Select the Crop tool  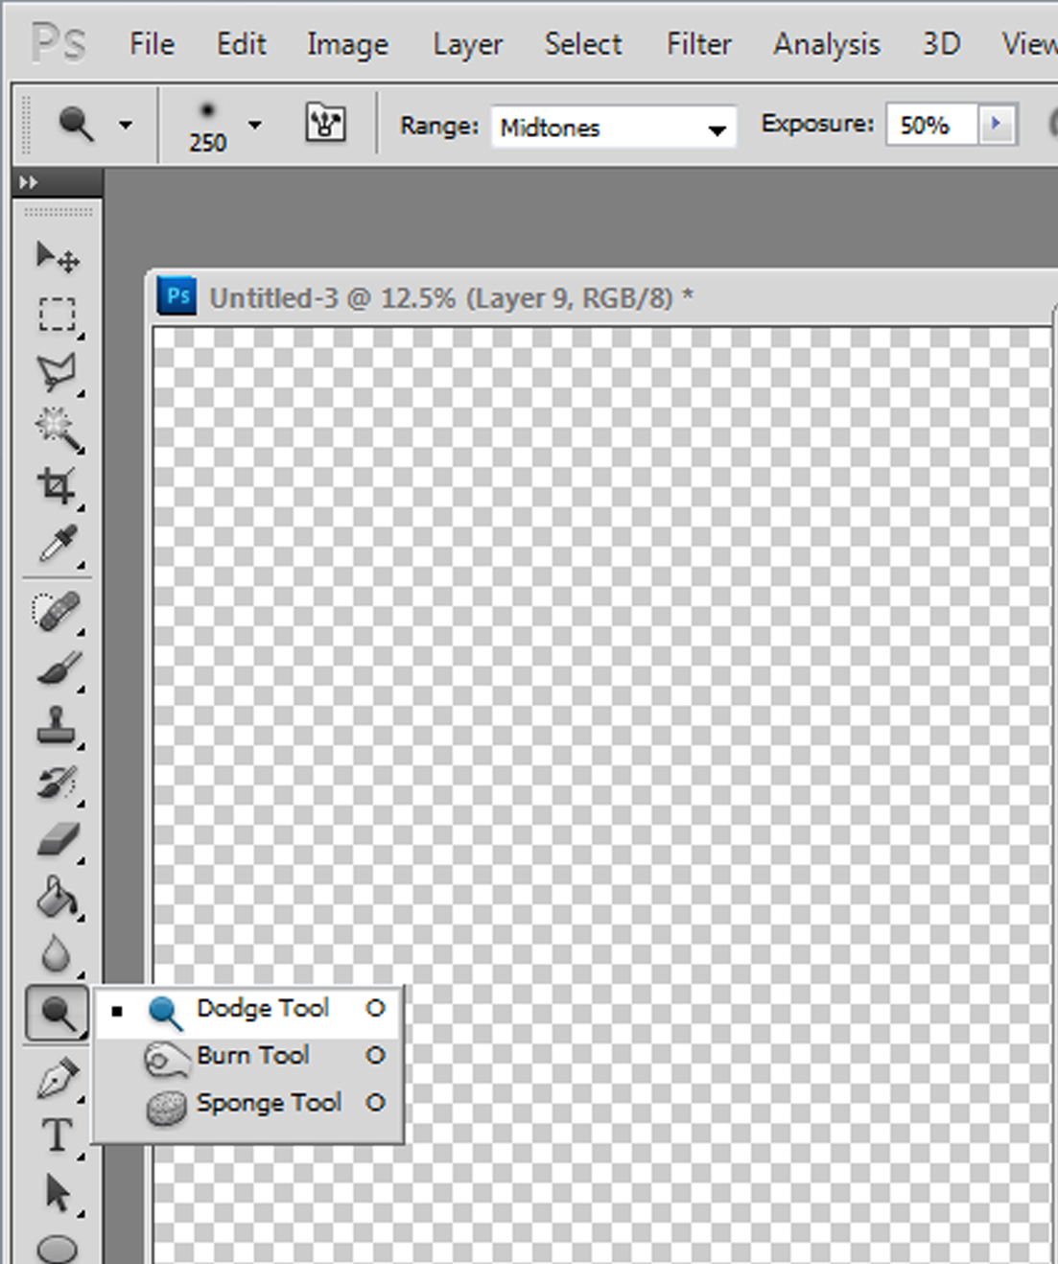coord(57,486)
